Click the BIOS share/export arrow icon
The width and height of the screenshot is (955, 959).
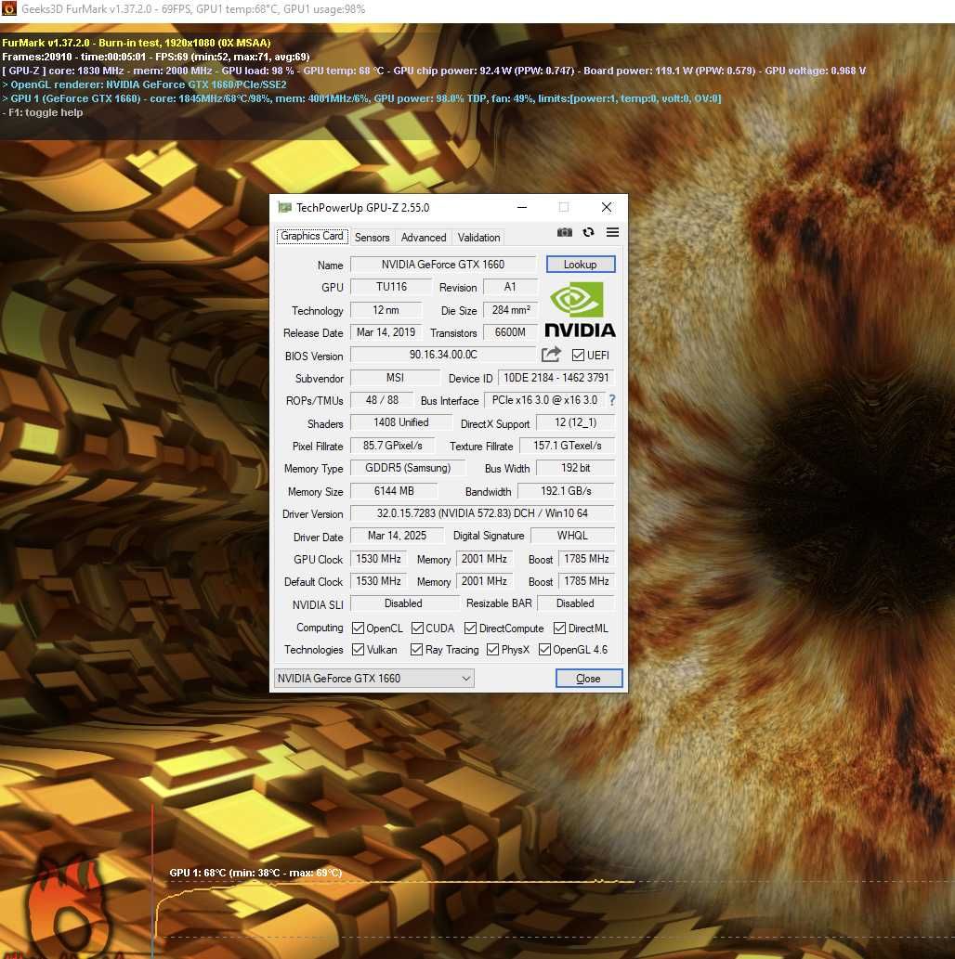(x=550, y=354)
